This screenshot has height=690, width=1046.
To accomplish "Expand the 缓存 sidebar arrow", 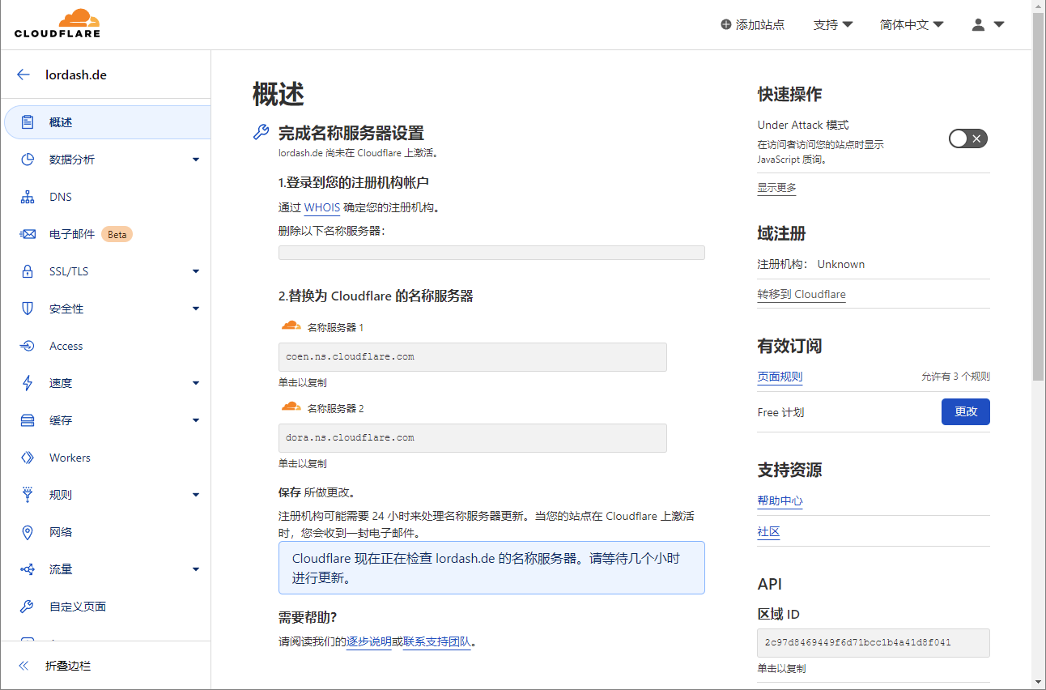I will pos(196,420).
